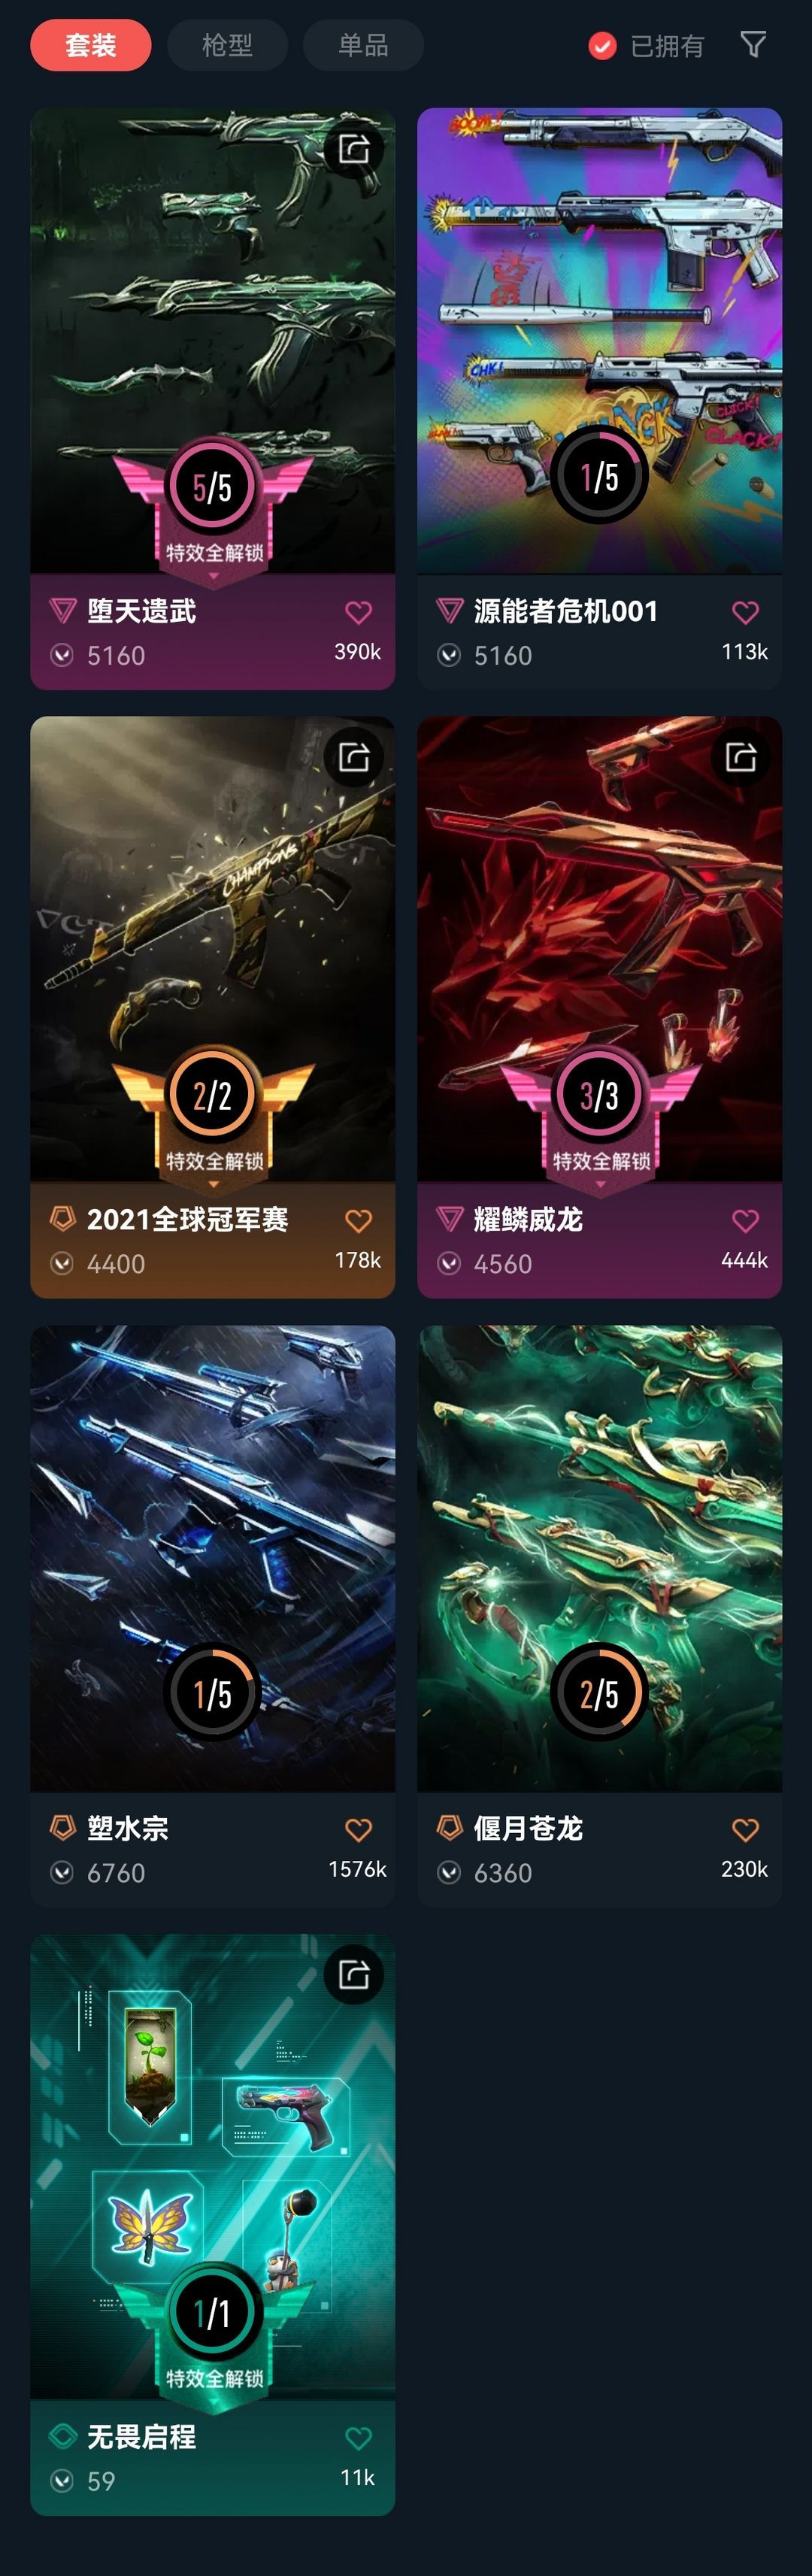Favorite the 源能者危机001 bundle heart
This screenshot has width=812, height=2576.
coord(745,612)
